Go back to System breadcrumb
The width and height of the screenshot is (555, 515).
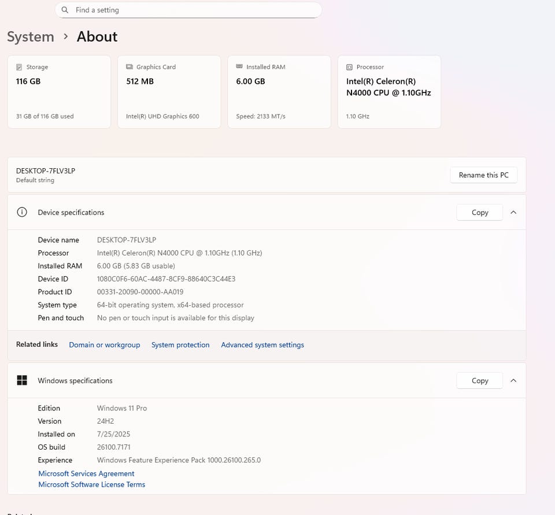point(31,36)
